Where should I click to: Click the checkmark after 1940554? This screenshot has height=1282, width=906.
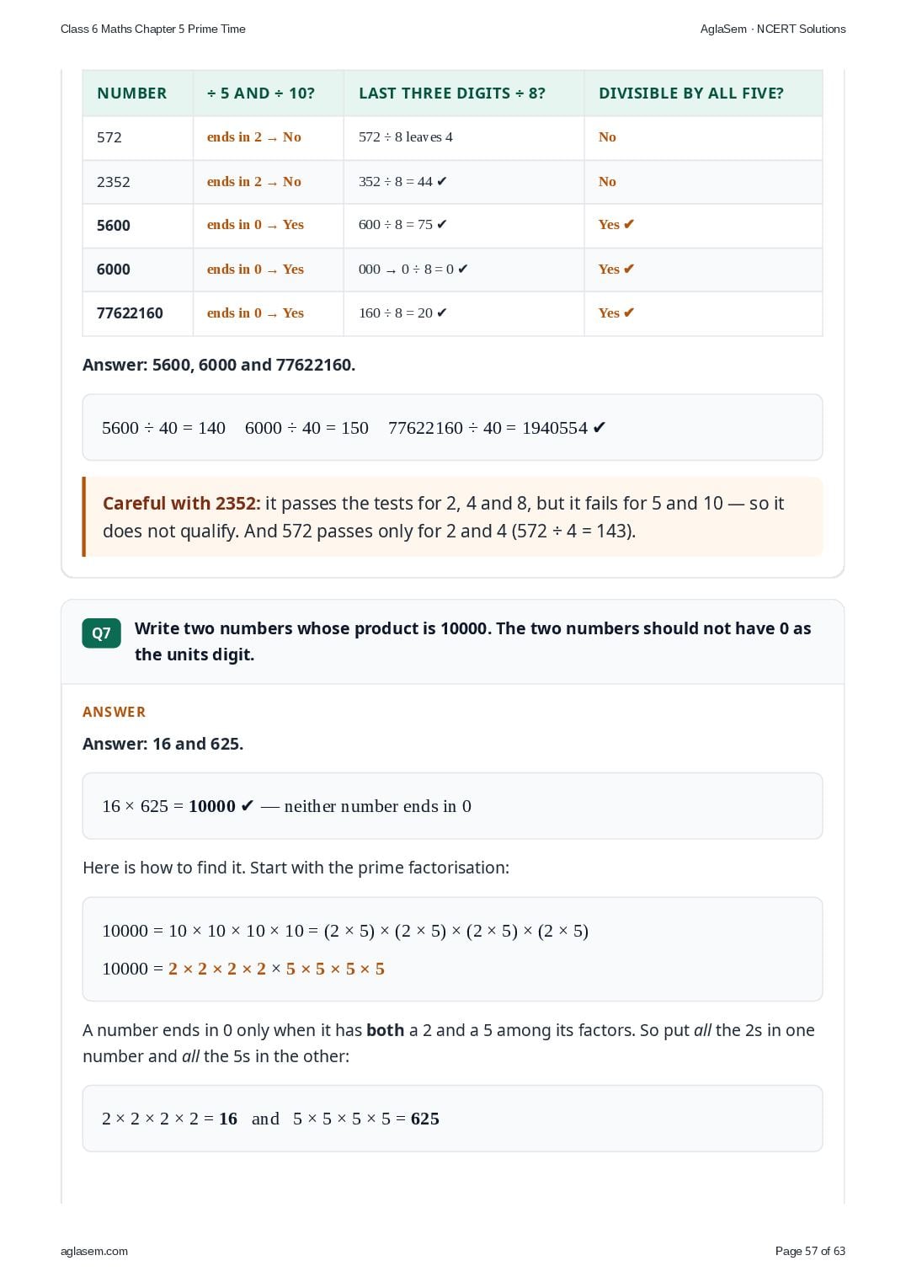(x=600, y=428)
